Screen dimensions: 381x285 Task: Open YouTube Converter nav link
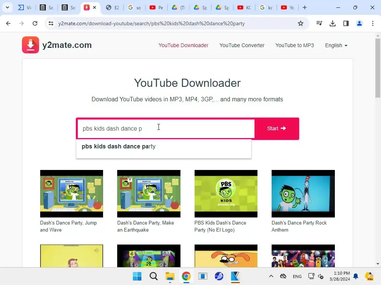tap(242, 45)
